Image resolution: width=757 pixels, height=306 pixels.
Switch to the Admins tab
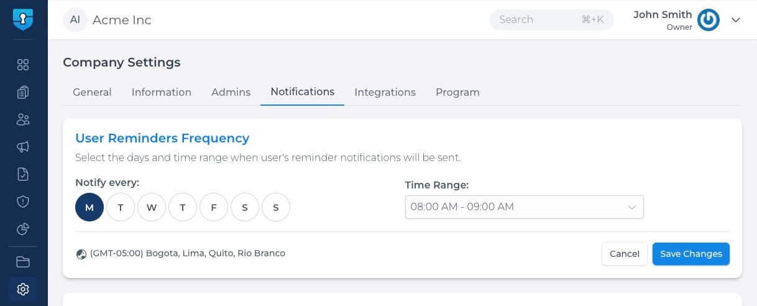tap(231, 92)
